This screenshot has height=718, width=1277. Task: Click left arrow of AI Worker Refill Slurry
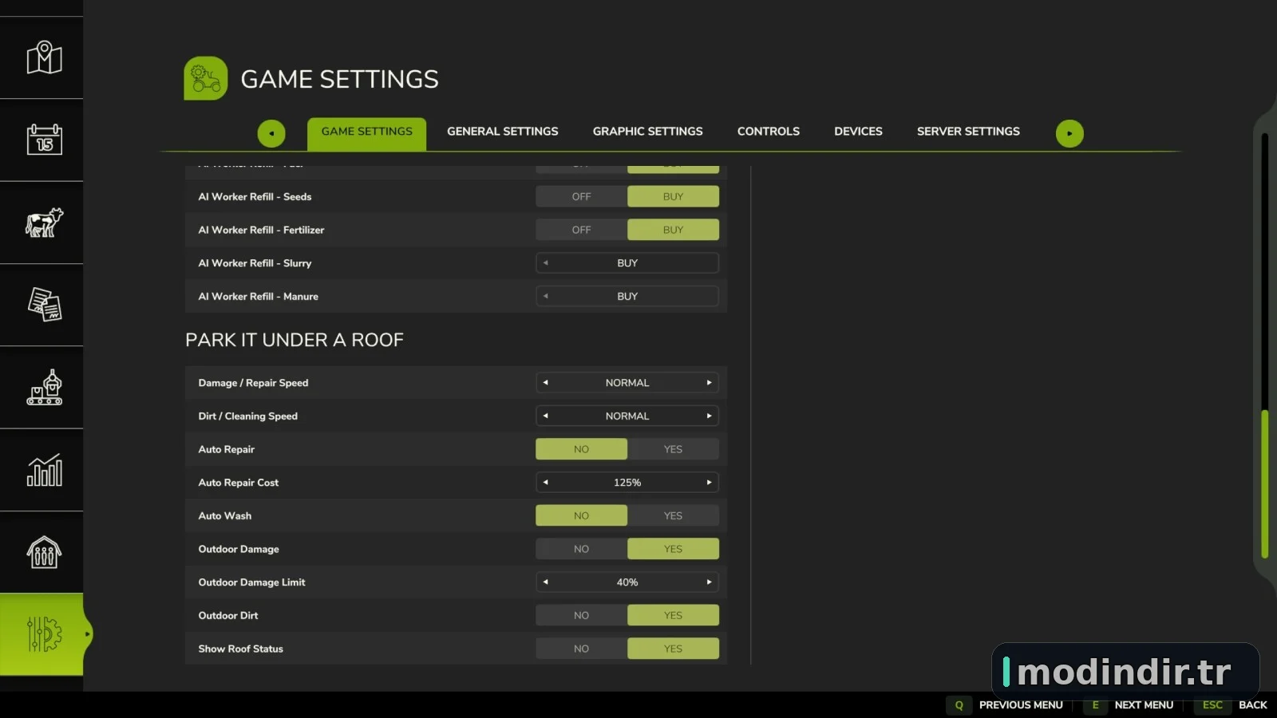tap(546, 263)
